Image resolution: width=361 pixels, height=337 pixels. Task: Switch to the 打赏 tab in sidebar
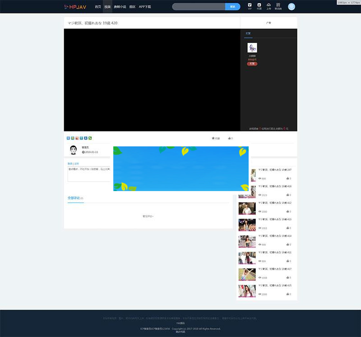248,33
